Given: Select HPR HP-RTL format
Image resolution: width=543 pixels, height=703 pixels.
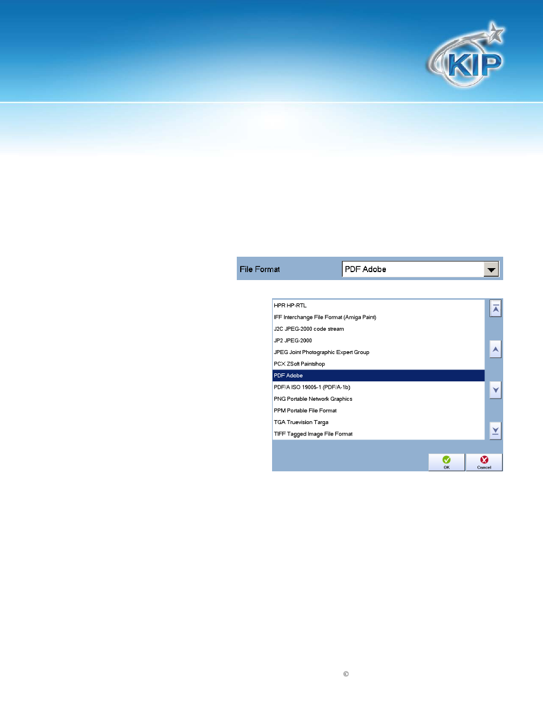Looking at the screenshot, I should point(379,306).
